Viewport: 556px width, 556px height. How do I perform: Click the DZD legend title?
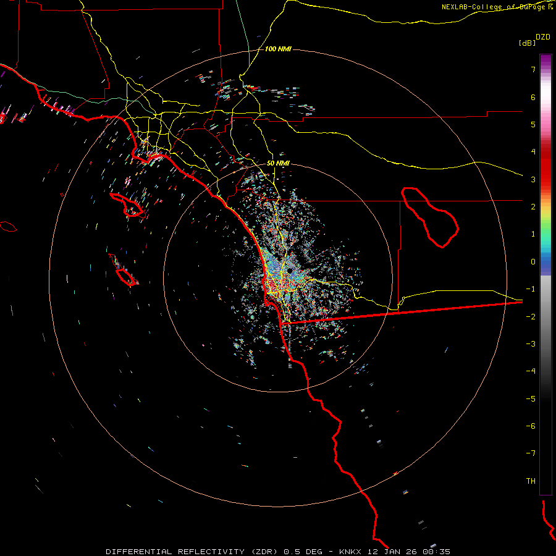pyautogui.click(x=543, y=37)
